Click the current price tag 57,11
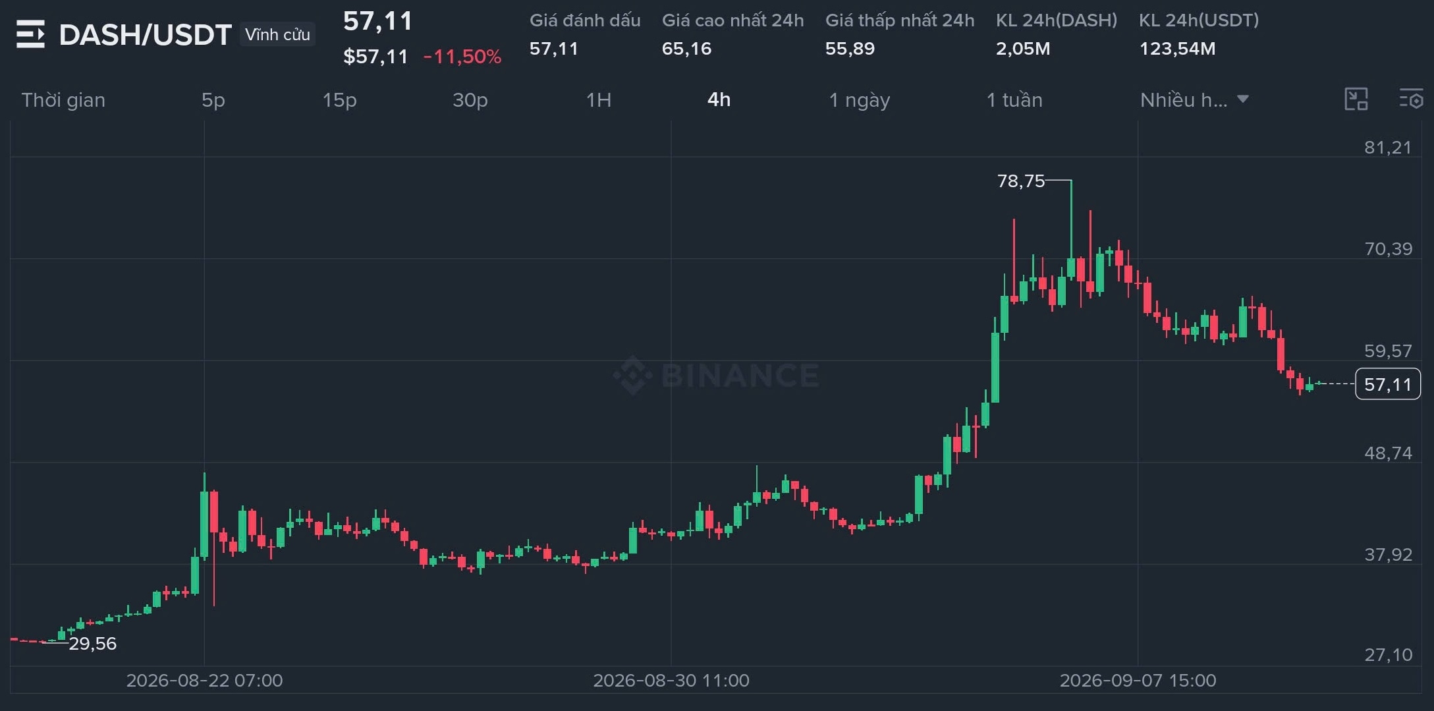Screen dimensions: 1434x711 pos(1388,384)
